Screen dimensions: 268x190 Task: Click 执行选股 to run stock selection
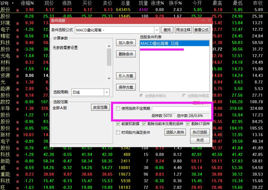pyautogui.click(x=200, y=132)
